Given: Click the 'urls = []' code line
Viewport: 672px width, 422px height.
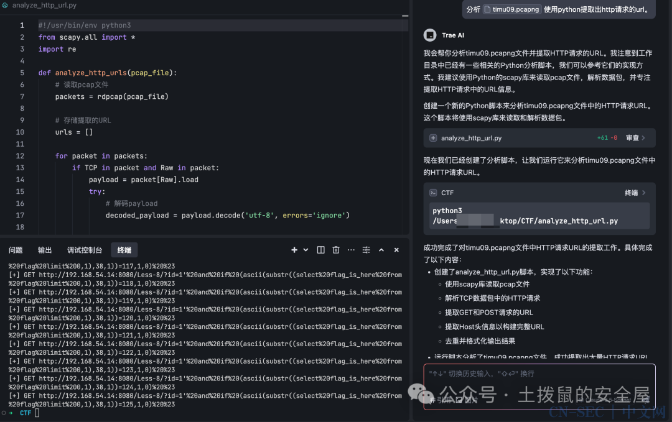Looking at the screenshot, I should click(73, 132).
